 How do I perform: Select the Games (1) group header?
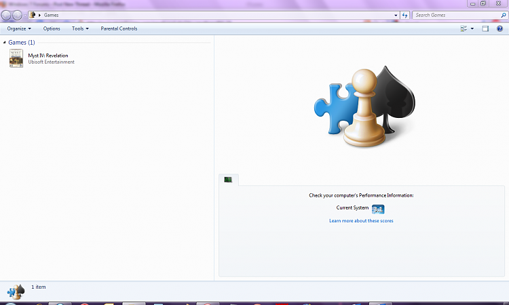coord(22,43)
